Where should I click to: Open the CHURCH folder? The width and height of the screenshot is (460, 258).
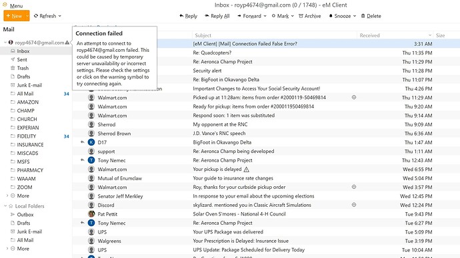[x=36, y=119]
